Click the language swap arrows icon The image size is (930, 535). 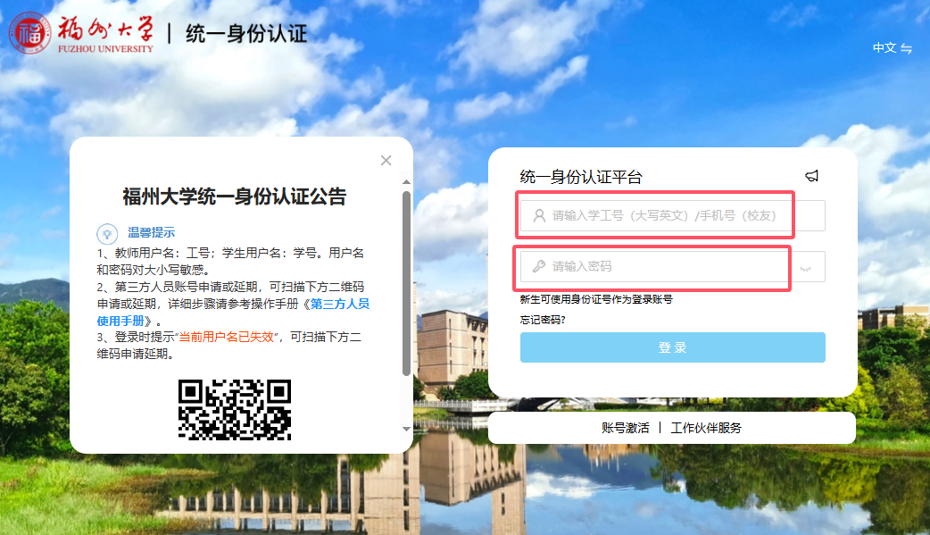907,48
